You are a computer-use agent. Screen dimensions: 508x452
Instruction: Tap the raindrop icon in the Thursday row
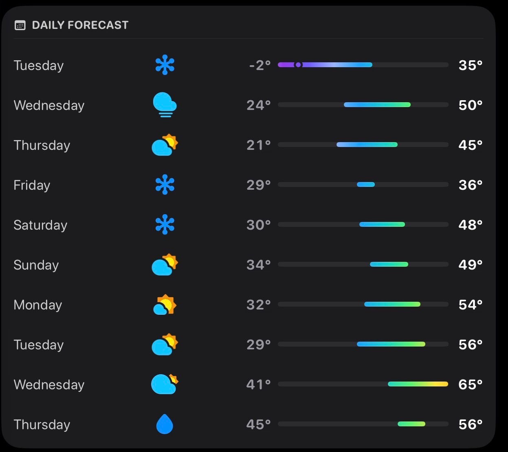tap(165, 424)
